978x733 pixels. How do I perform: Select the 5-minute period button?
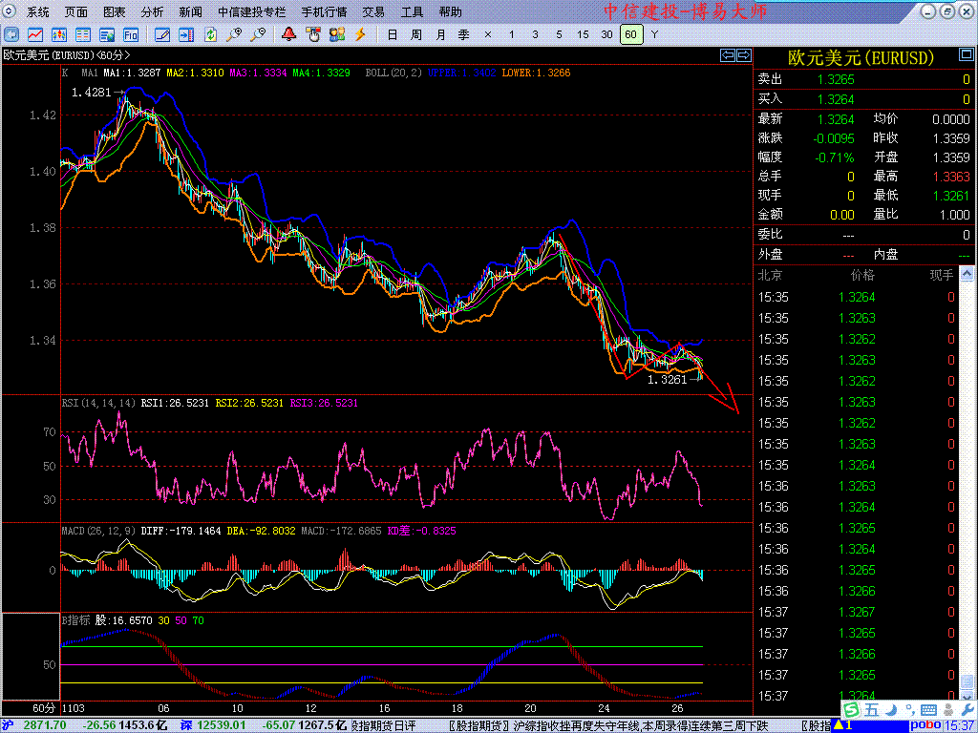pyautogui.click(x=559, y=35)
